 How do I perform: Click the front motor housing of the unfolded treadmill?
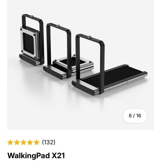click(x=86, y=88)
